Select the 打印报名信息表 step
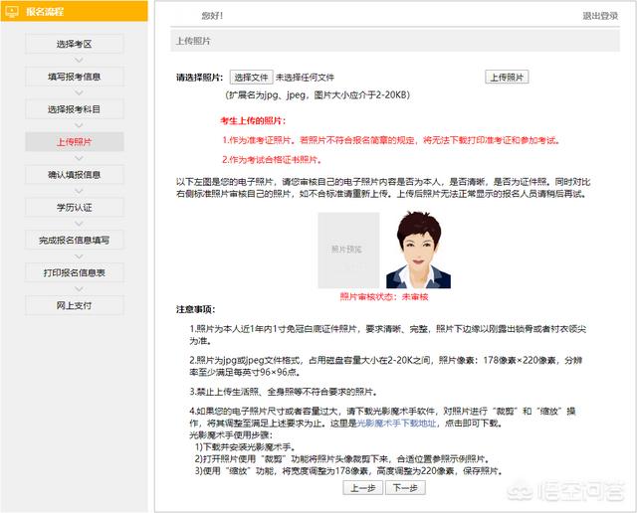This screenshot has height=513, width=637. pos(75,272)
